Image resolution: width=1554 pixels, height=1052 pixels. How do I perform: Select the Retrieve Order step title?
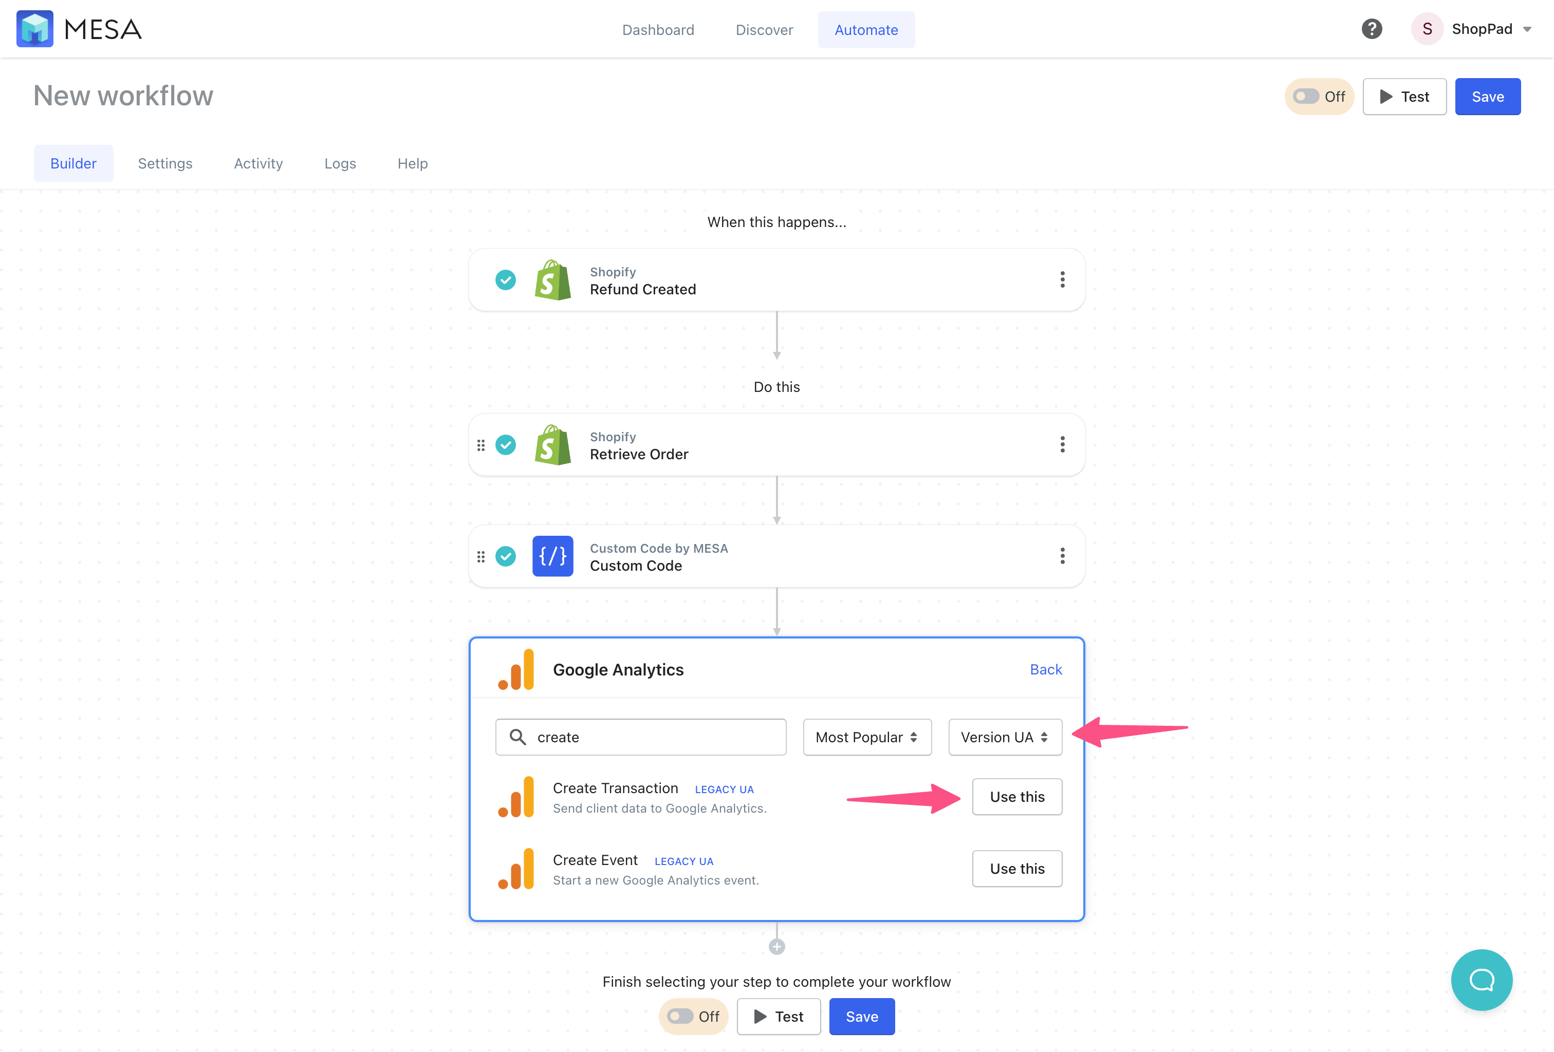639,455
